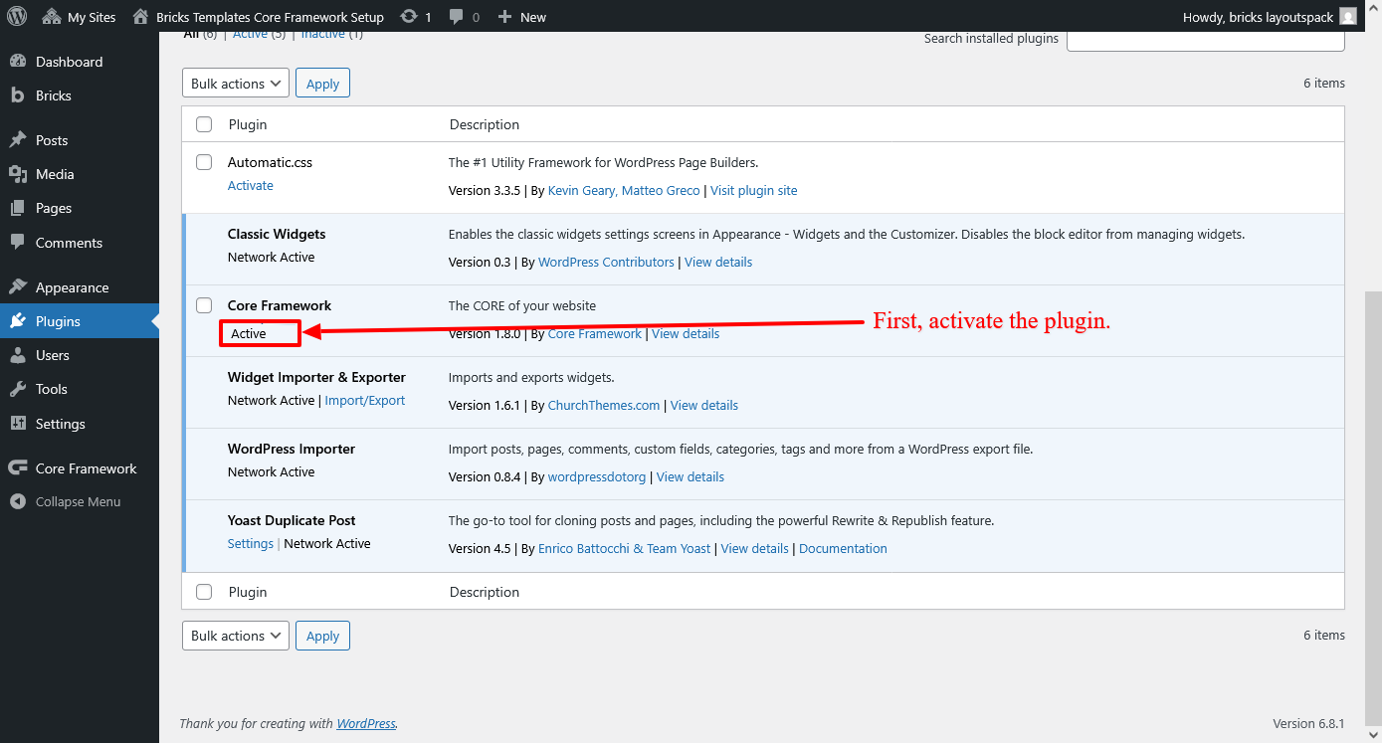
Task: Open Yoast Duplicate Post Settings link
Action: (x=251, y=544)
